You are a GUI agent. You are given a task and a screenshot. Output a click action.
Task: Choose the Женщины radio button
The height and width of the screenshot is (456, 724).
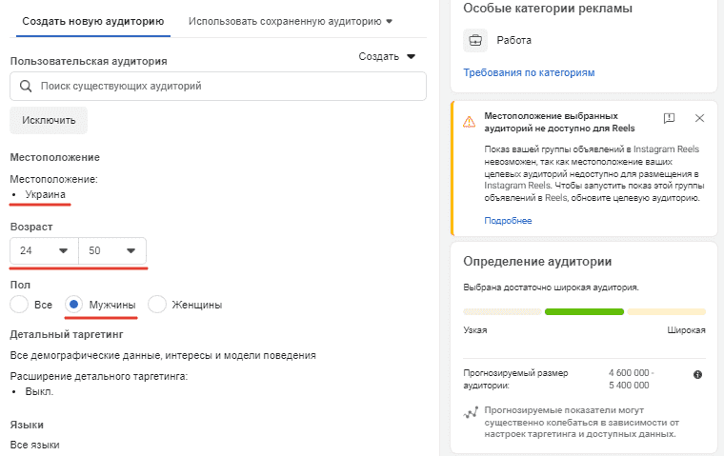158,305
